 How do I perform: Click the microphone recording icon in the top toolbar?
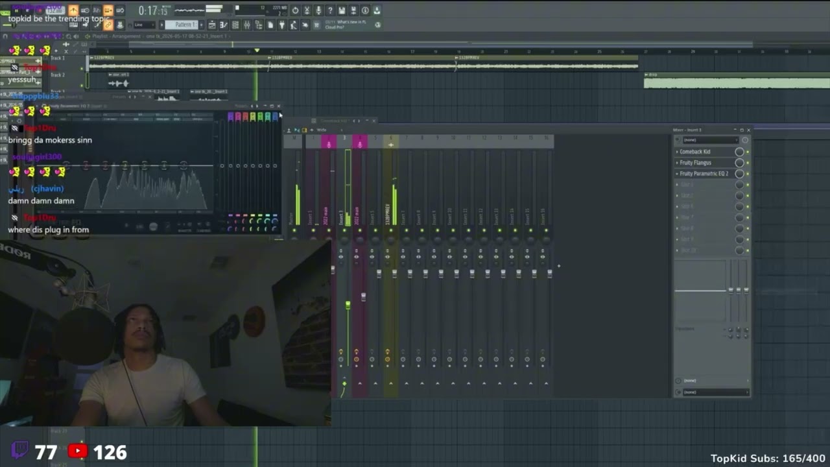click(x=318, y=10)
